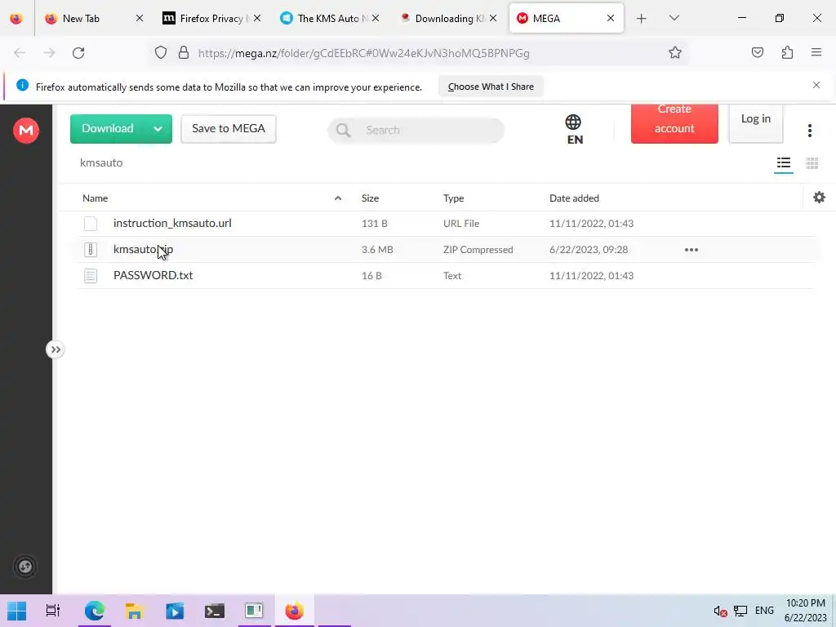
Task: Close the New Tab tab
Action: point(139,18)
